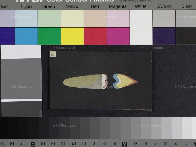Click the gray tint under 3/Color label
This screenshot has height=147, width=196.
[x=164, y=19]
